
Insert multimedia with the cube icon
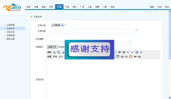click(x=122, y=57)
